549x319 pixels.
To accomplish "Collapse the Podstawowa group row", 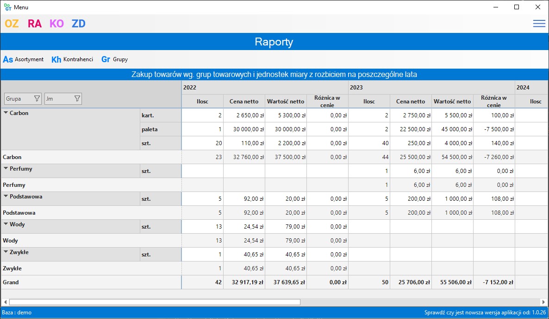I will pyautogui.click(x=6, y=196).
